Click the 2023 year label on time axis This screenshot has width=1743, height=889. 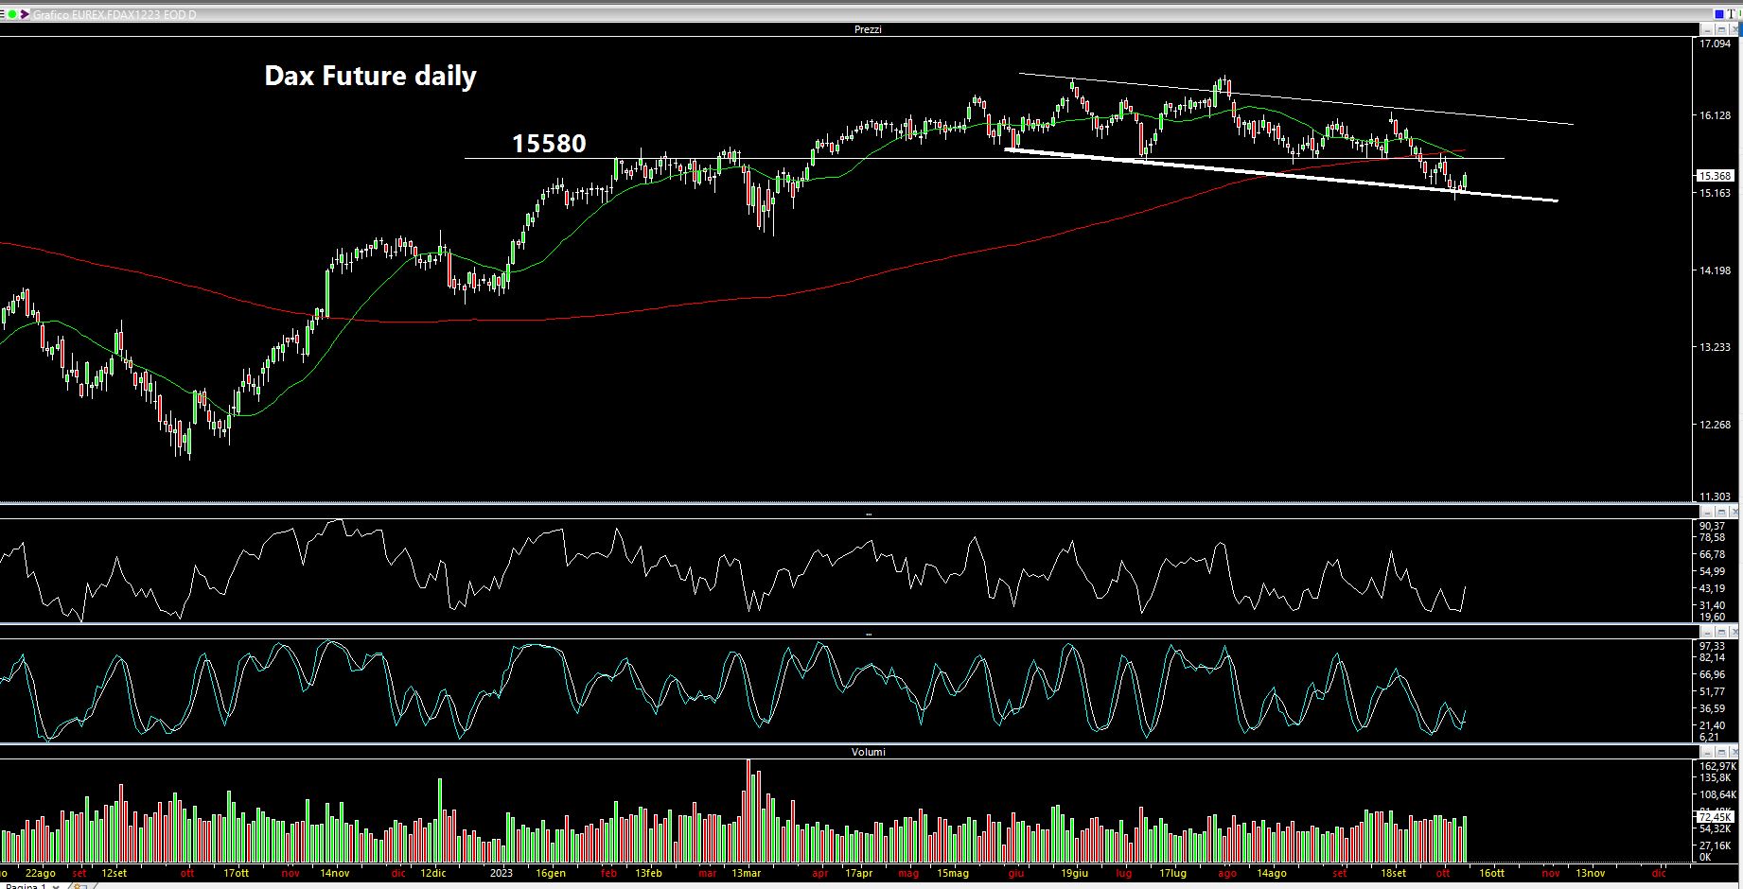click(501, 873)
